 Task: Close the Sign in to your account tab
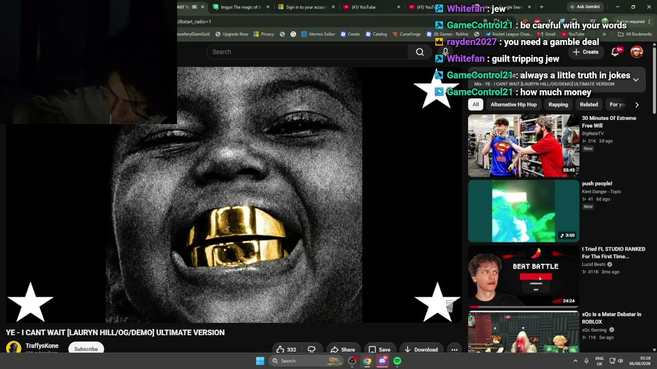pyautogui.click(x=333, y=7)
